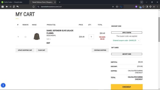Click Update Shopping Cart button
Screen dimensions: 160x90
coord(25,50)
